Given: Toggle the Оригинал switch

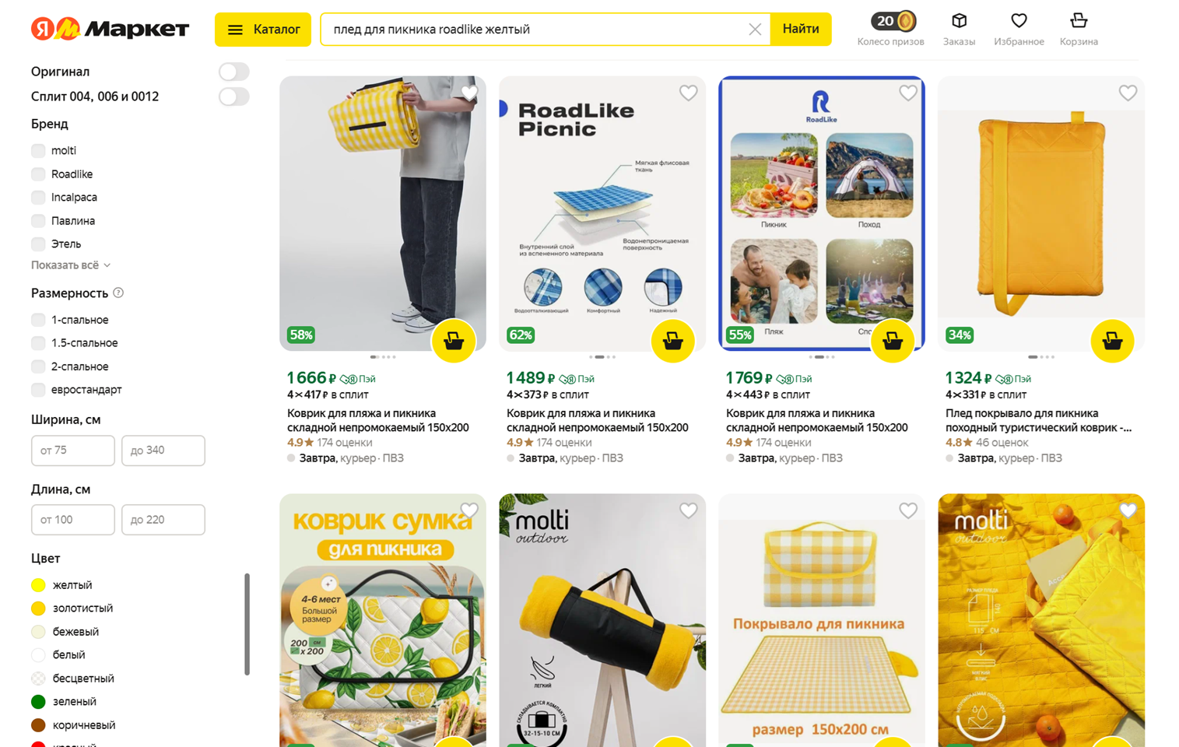Looking at the screenshot, I should 233,72.
